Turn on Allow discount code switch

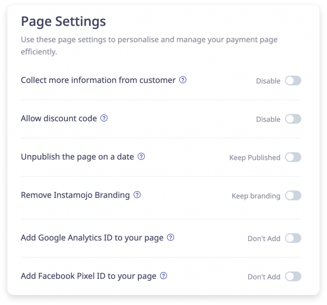(x=293, y=119)
